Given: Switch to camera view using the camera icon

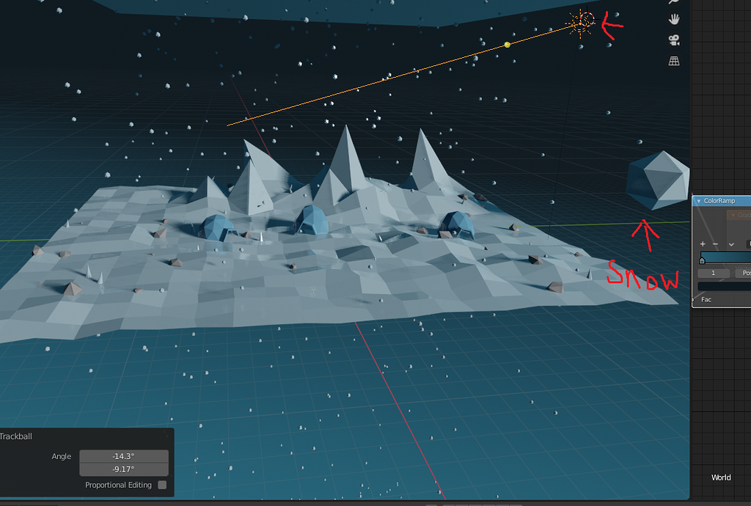Looking at the screenshot, I should coord(673,40).
